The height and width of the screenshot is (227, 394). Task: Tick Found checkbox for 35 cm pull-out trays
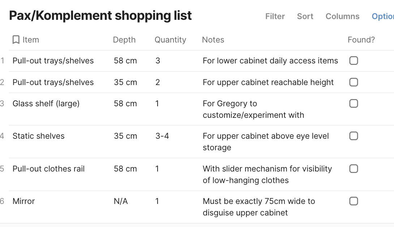pyautogui.click(x=354, y=82)
